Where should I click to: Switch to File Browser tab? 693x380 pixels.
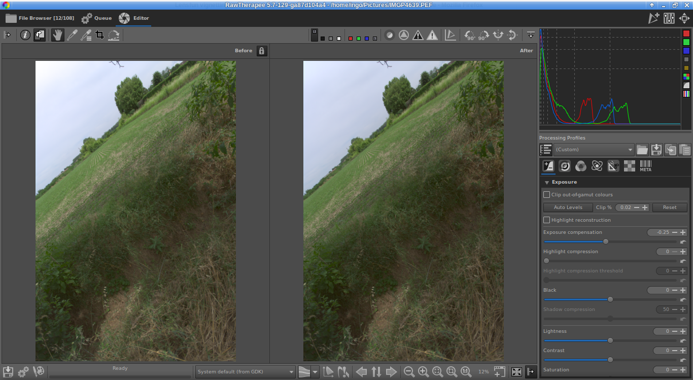[x=40, y=18]
